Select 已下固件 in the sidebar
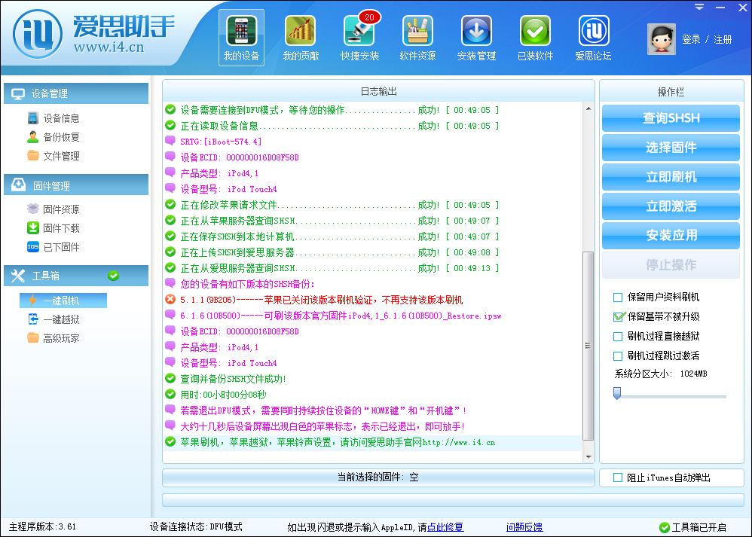The height and width of the screenshot is (537, 752). click(53, 247)
